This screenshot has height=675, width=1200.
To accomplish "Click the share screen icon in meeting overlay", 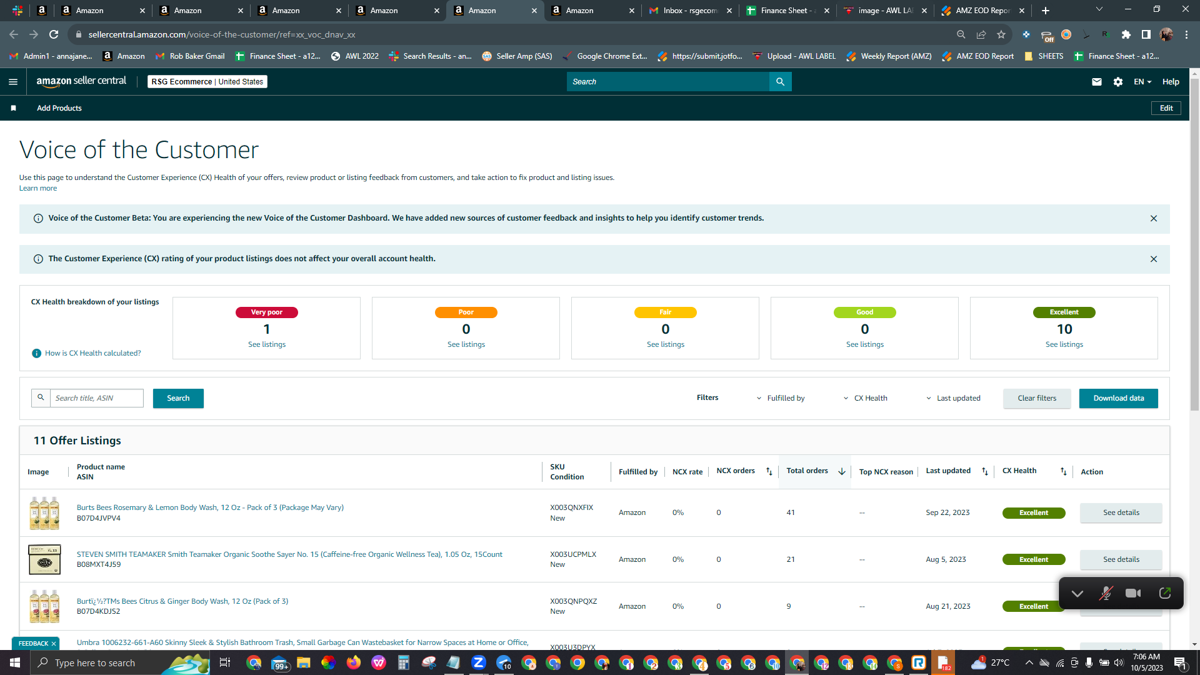I will (1165, 593).
